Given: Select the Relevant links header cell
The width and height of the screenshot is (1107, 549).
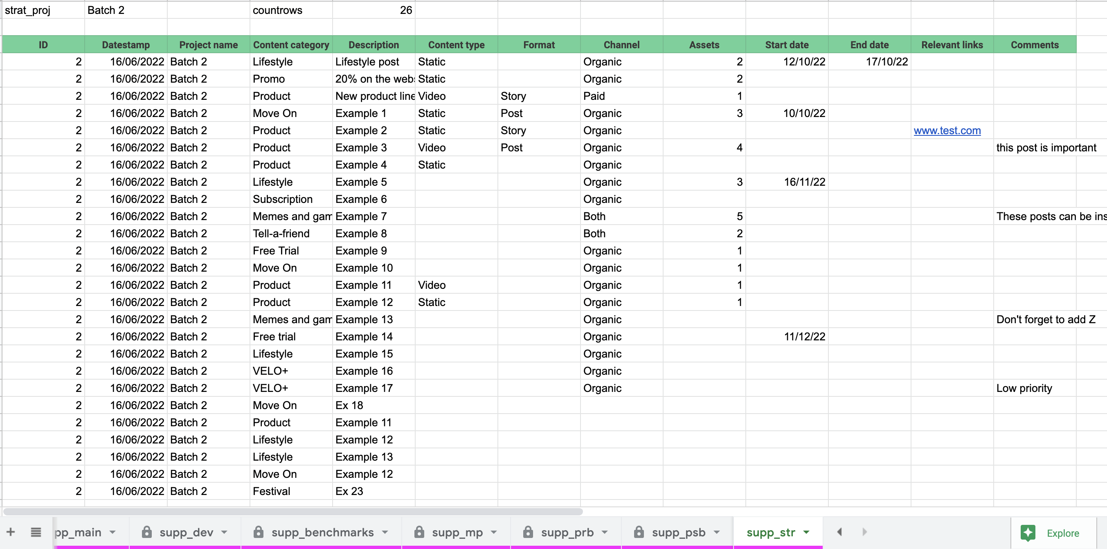Looking at the screenshot, I should click(952, 45).
